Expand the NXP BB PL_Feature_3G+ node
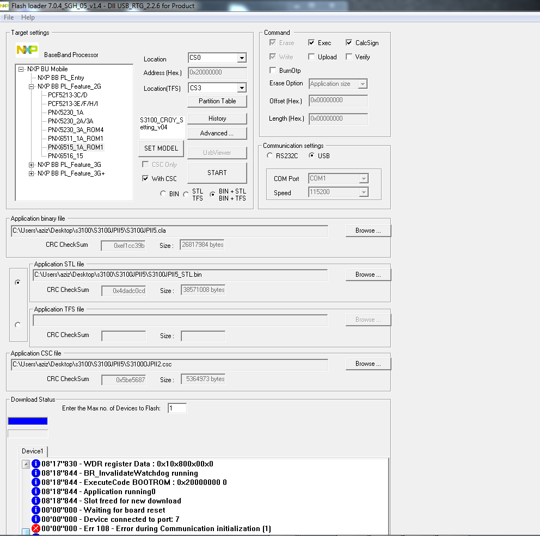Viewport: 540px width, 536px height. (32, 173)
